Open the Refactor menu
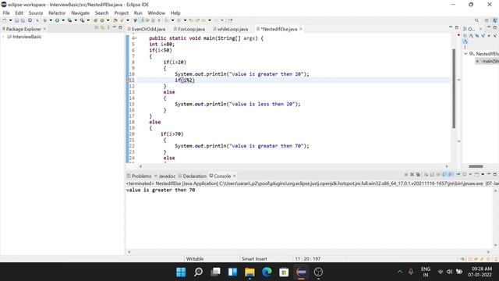Viewport: 499px width, 281px height. [57, 13]
